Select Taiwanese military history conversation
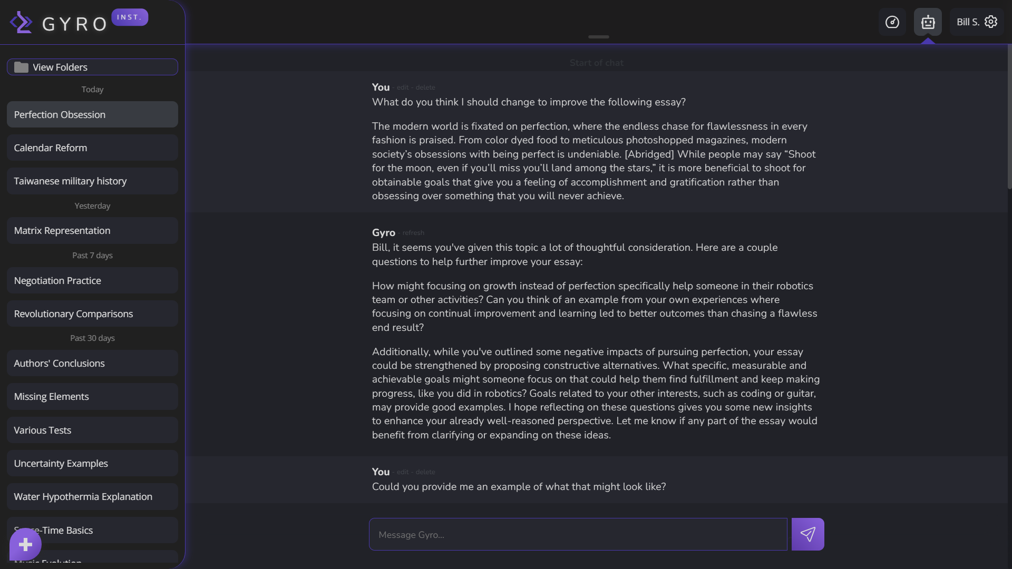This screenshot has height=569, width=1012. 92,181
